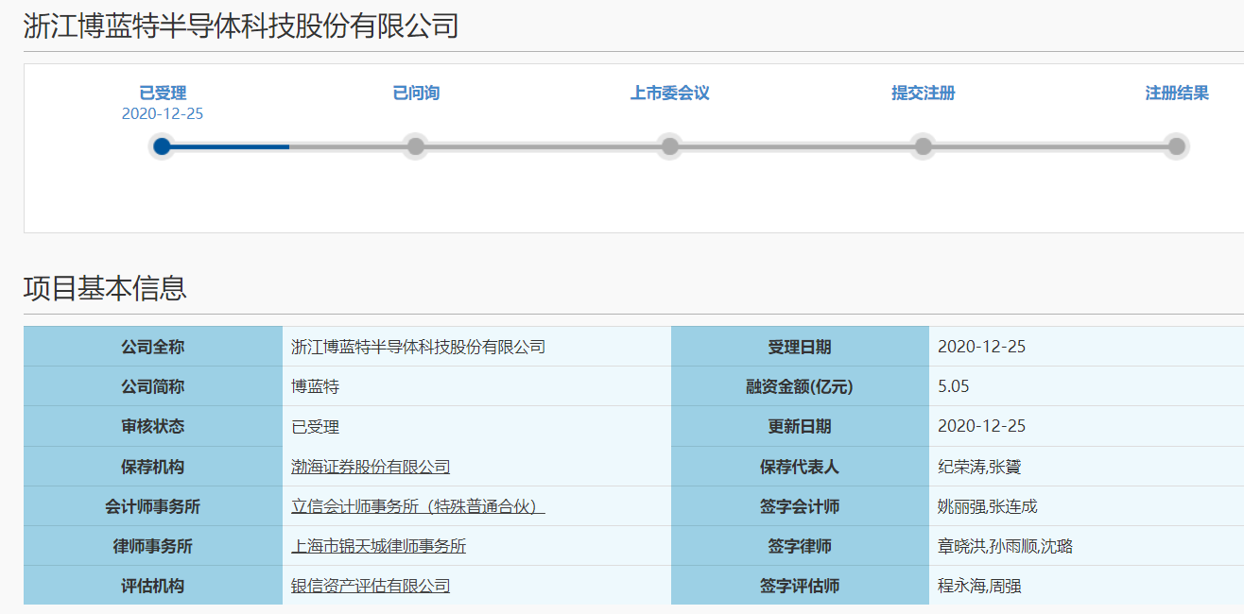
Task: Click the 提交注册 stage label
Action: (924, 93)
